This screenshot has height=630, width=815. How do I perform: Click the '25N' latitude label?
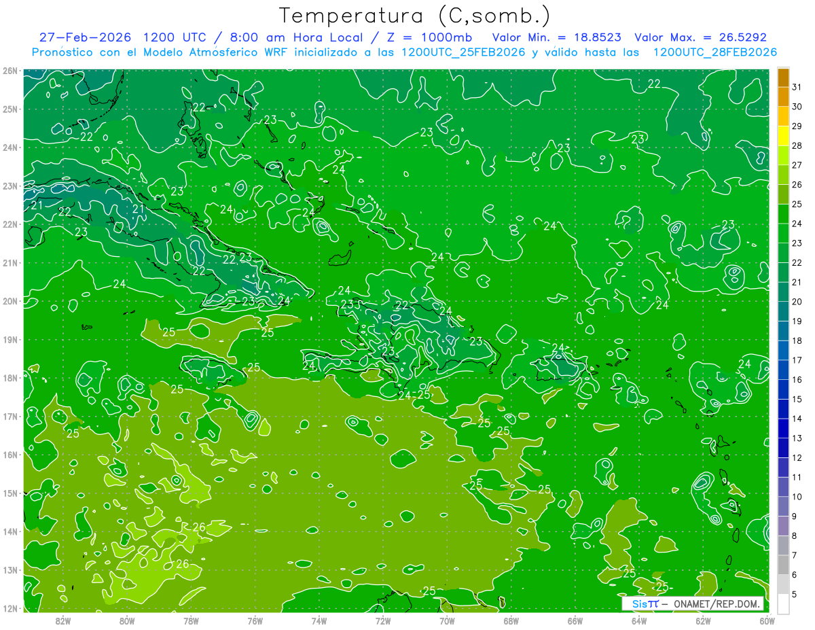(x=10, y=109)
